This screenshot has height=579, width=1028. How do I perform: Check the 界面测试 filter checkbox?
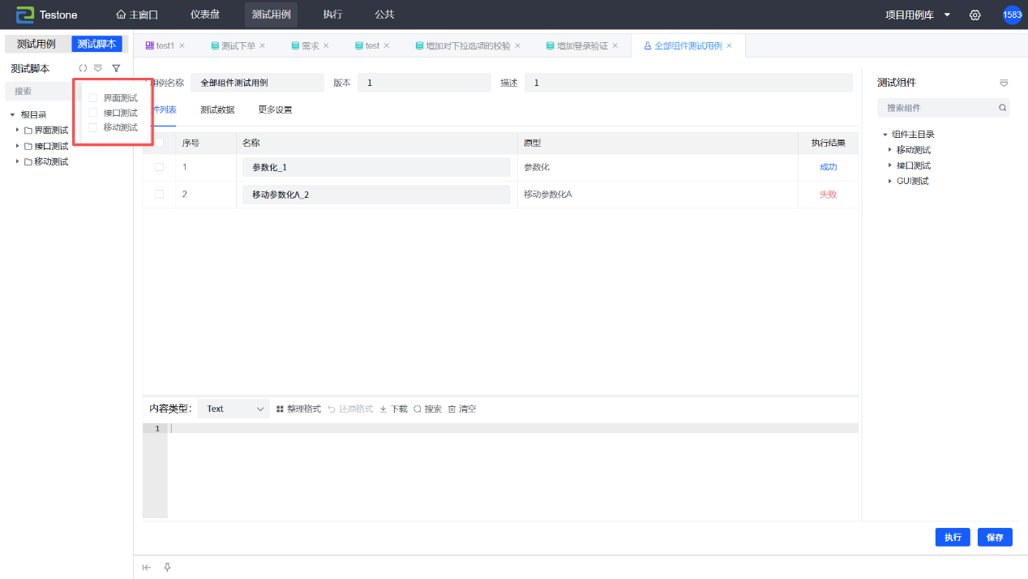click(93, 98)
